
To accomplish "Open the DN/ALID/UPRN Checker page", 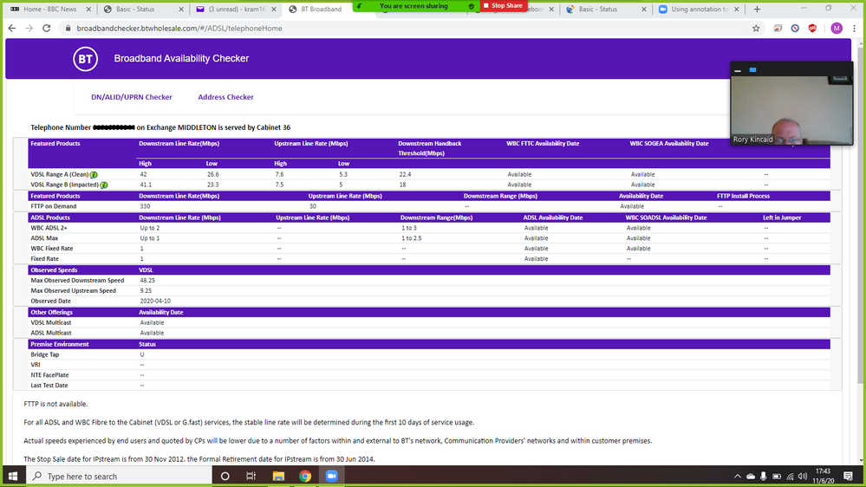I will tap(132, 97).
